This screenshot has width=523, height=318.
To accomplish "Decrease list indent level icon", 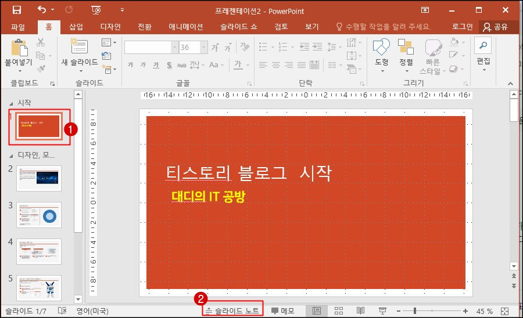I will point(304,47).
